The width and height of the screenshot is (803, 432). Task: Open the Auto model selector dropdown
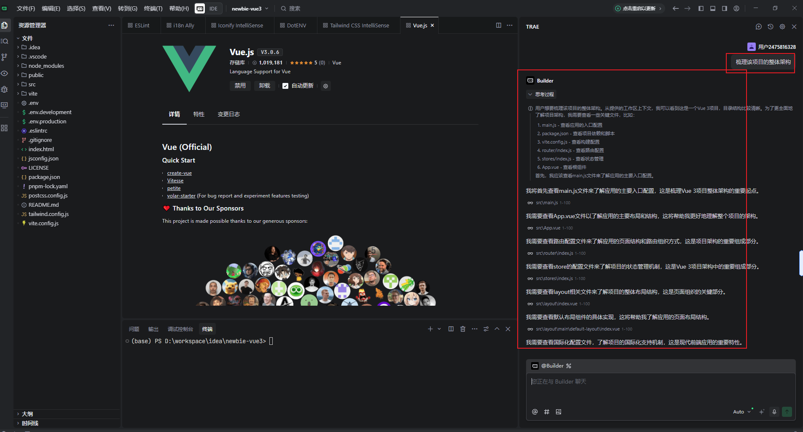click(x=742, y=412)
